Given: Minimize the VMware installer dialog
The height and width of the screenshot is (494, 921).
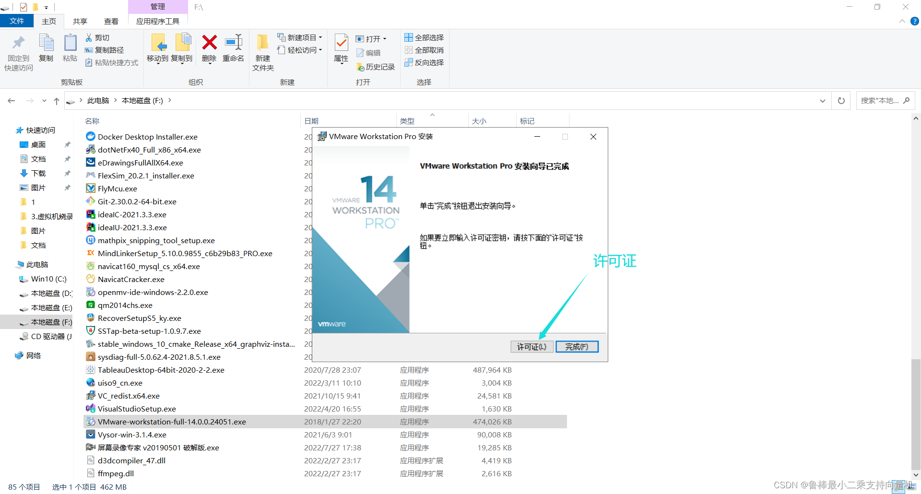Looking at the screenshot, I should pyautogui.click(x=537, y=137).
